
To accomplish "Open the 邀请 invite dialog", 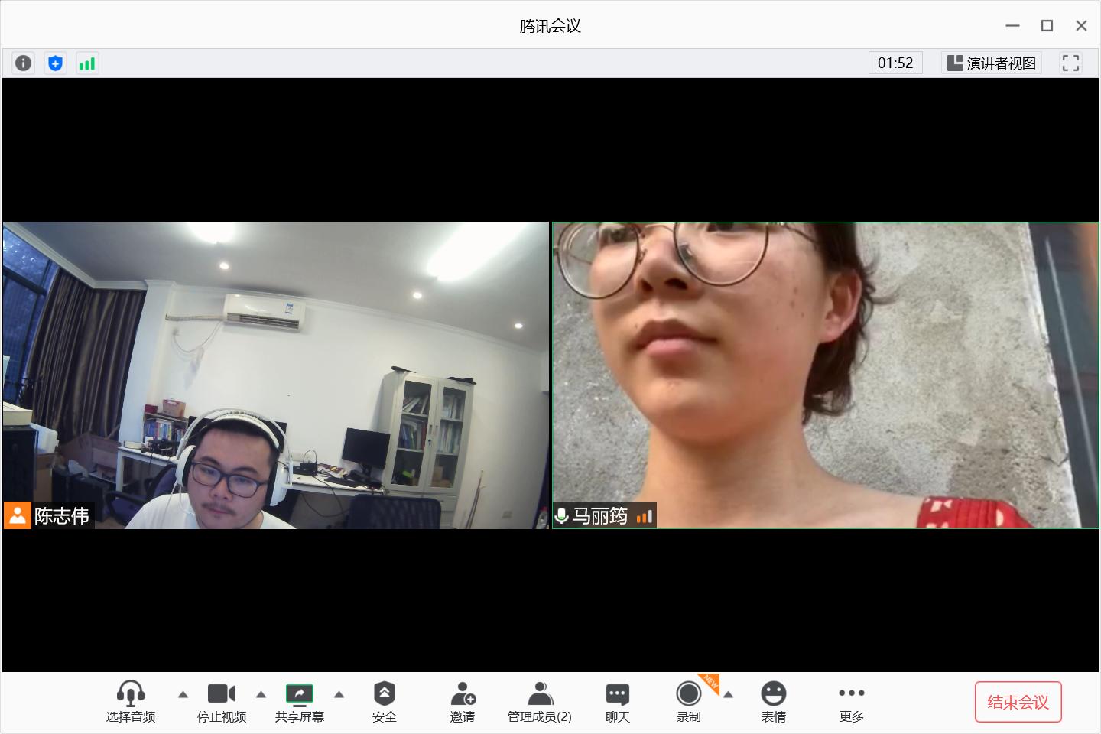I will pyautogui.click(x=463, y=702).
